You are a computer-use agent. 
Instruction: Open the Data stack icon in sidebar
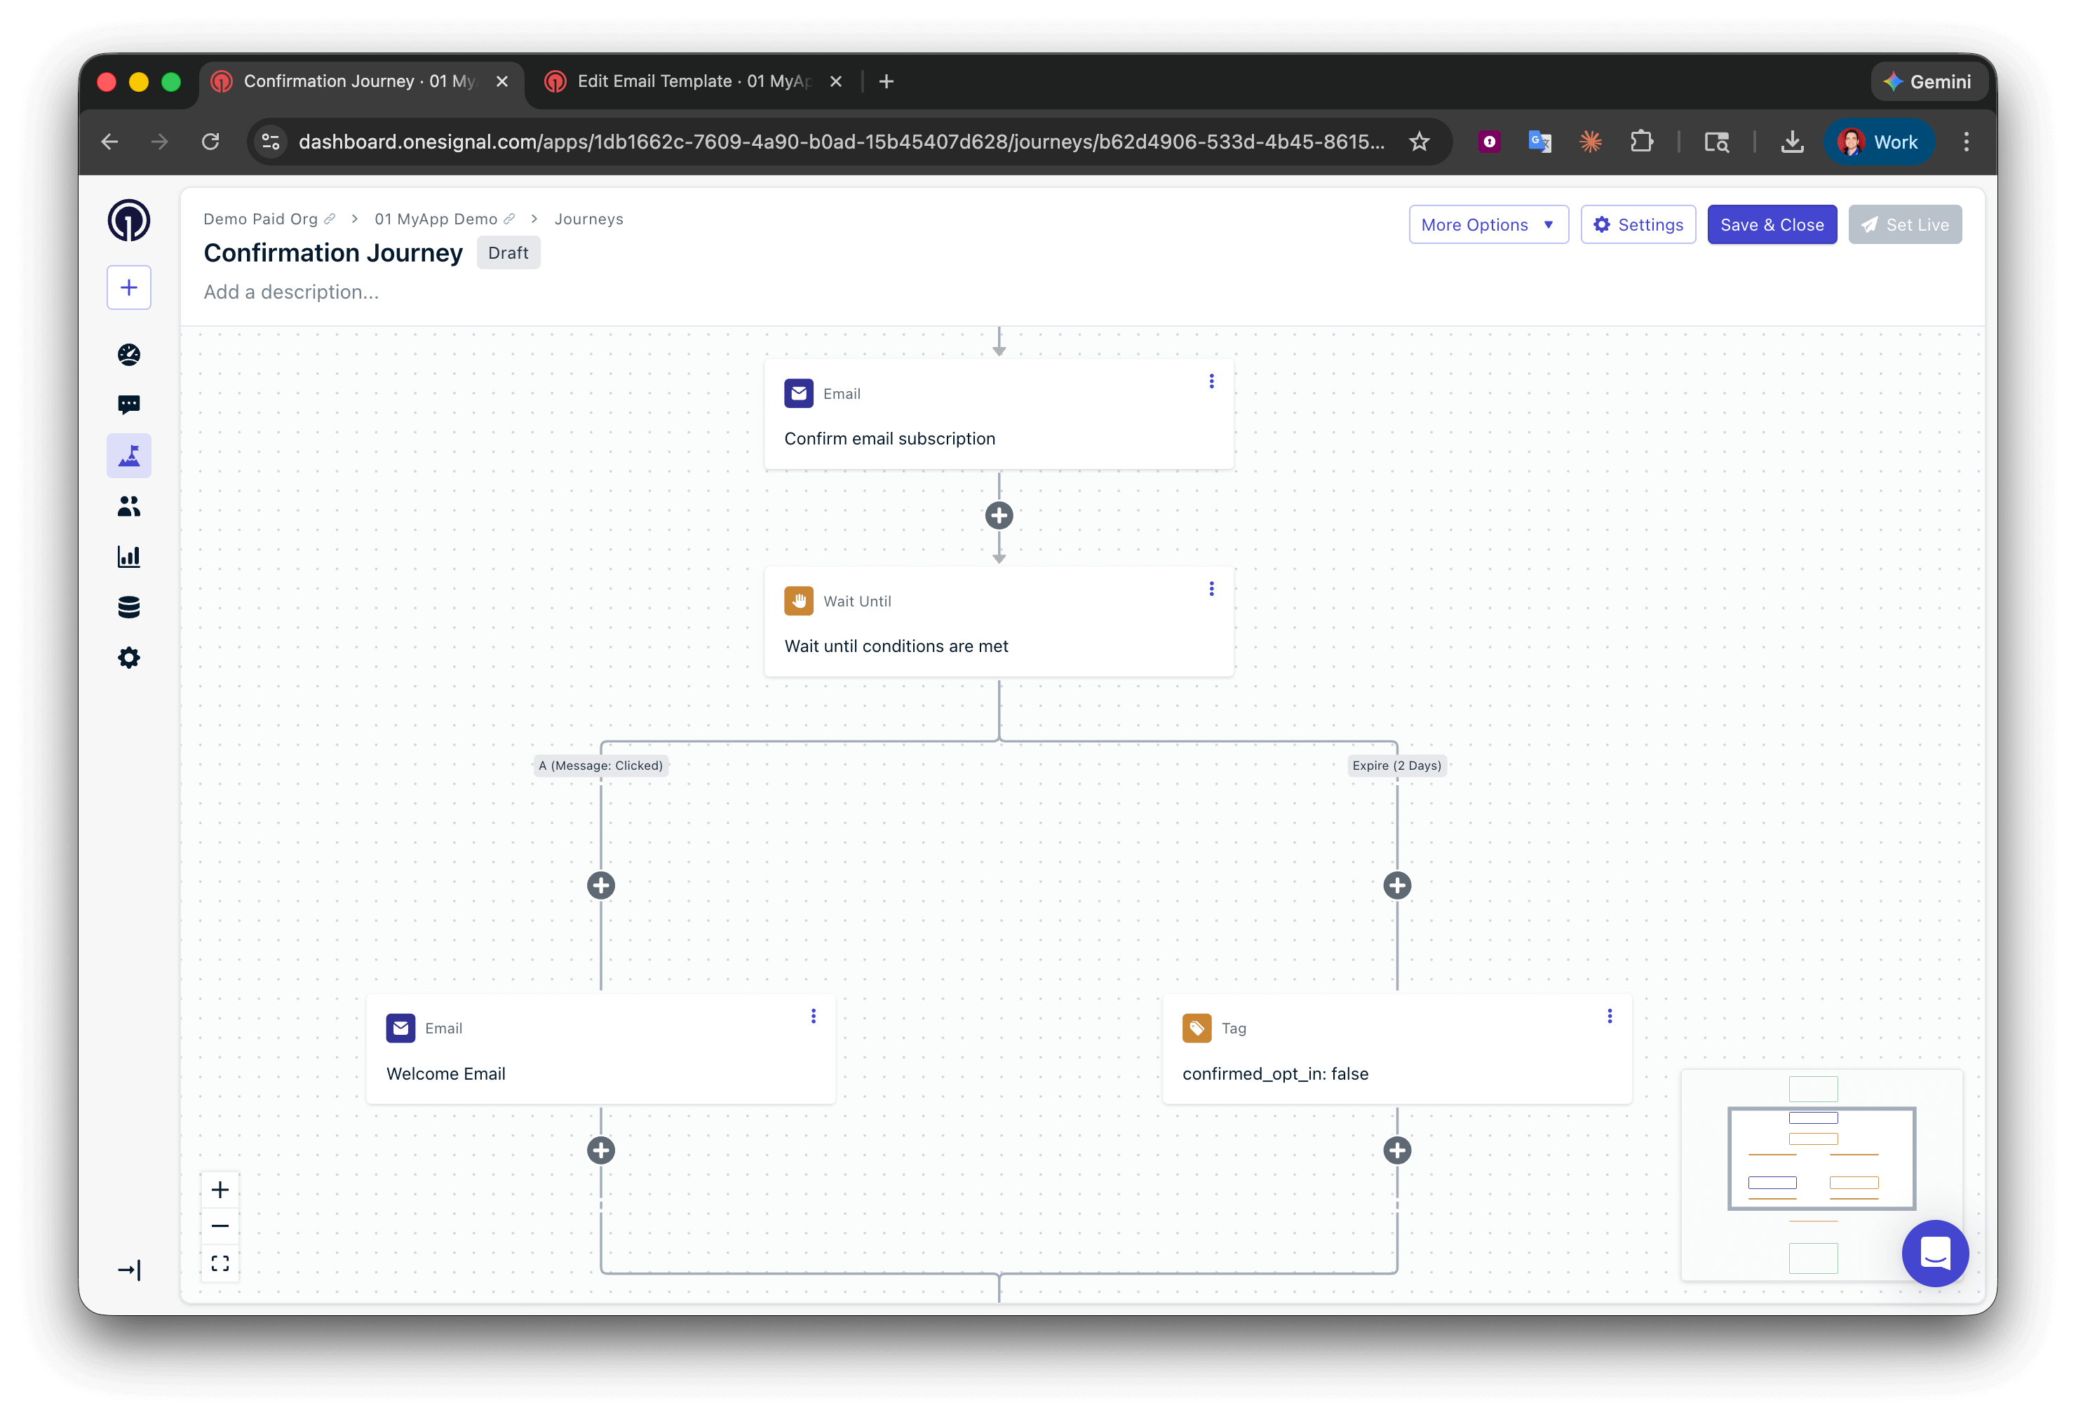[x=128, y=607]
